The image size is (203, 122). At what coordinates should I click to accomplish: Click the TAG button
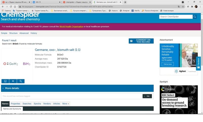pyautogui.click(x=147, y=96)
